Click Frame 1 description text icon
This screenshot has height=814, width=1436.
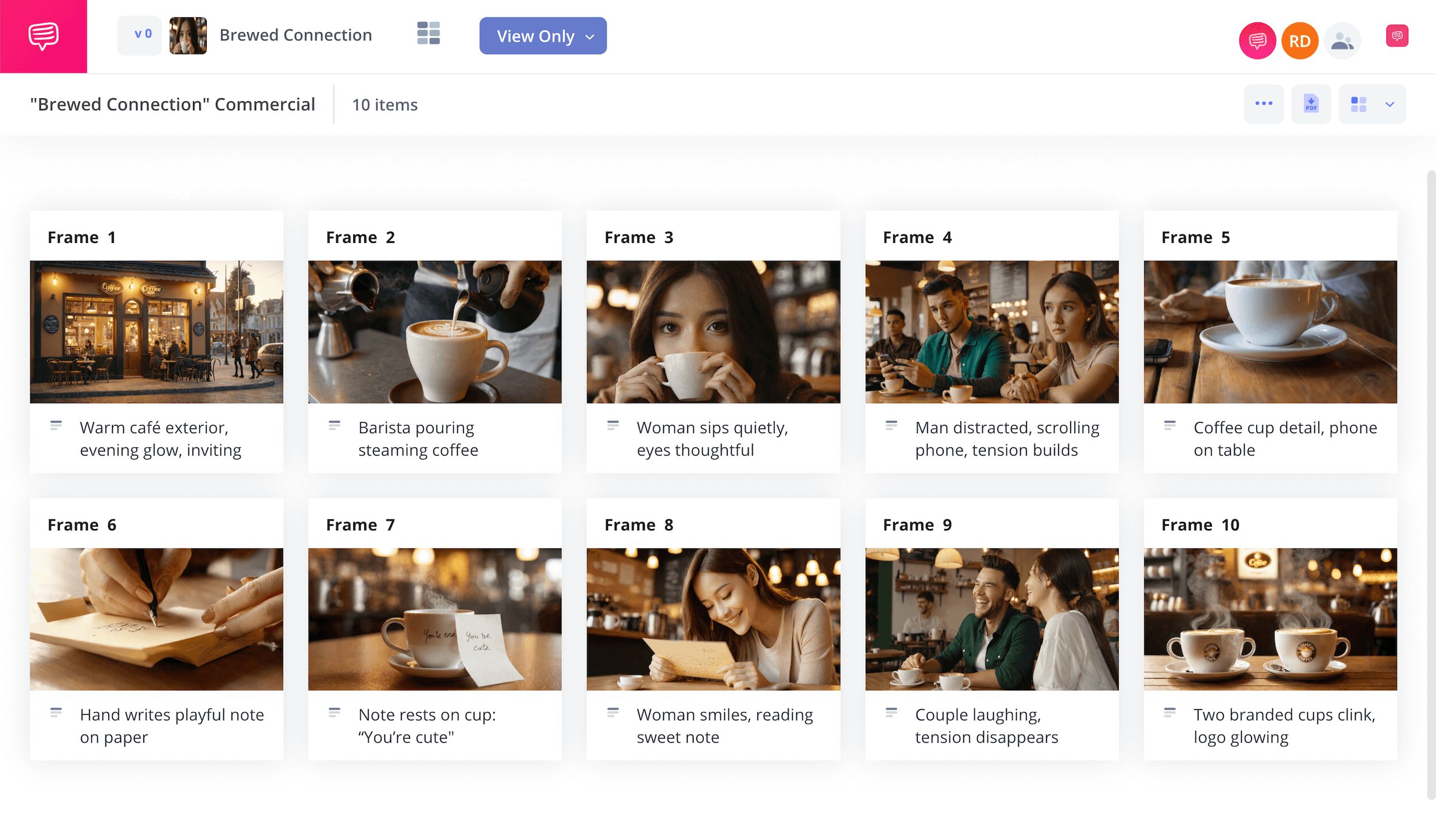coord(56,426)
